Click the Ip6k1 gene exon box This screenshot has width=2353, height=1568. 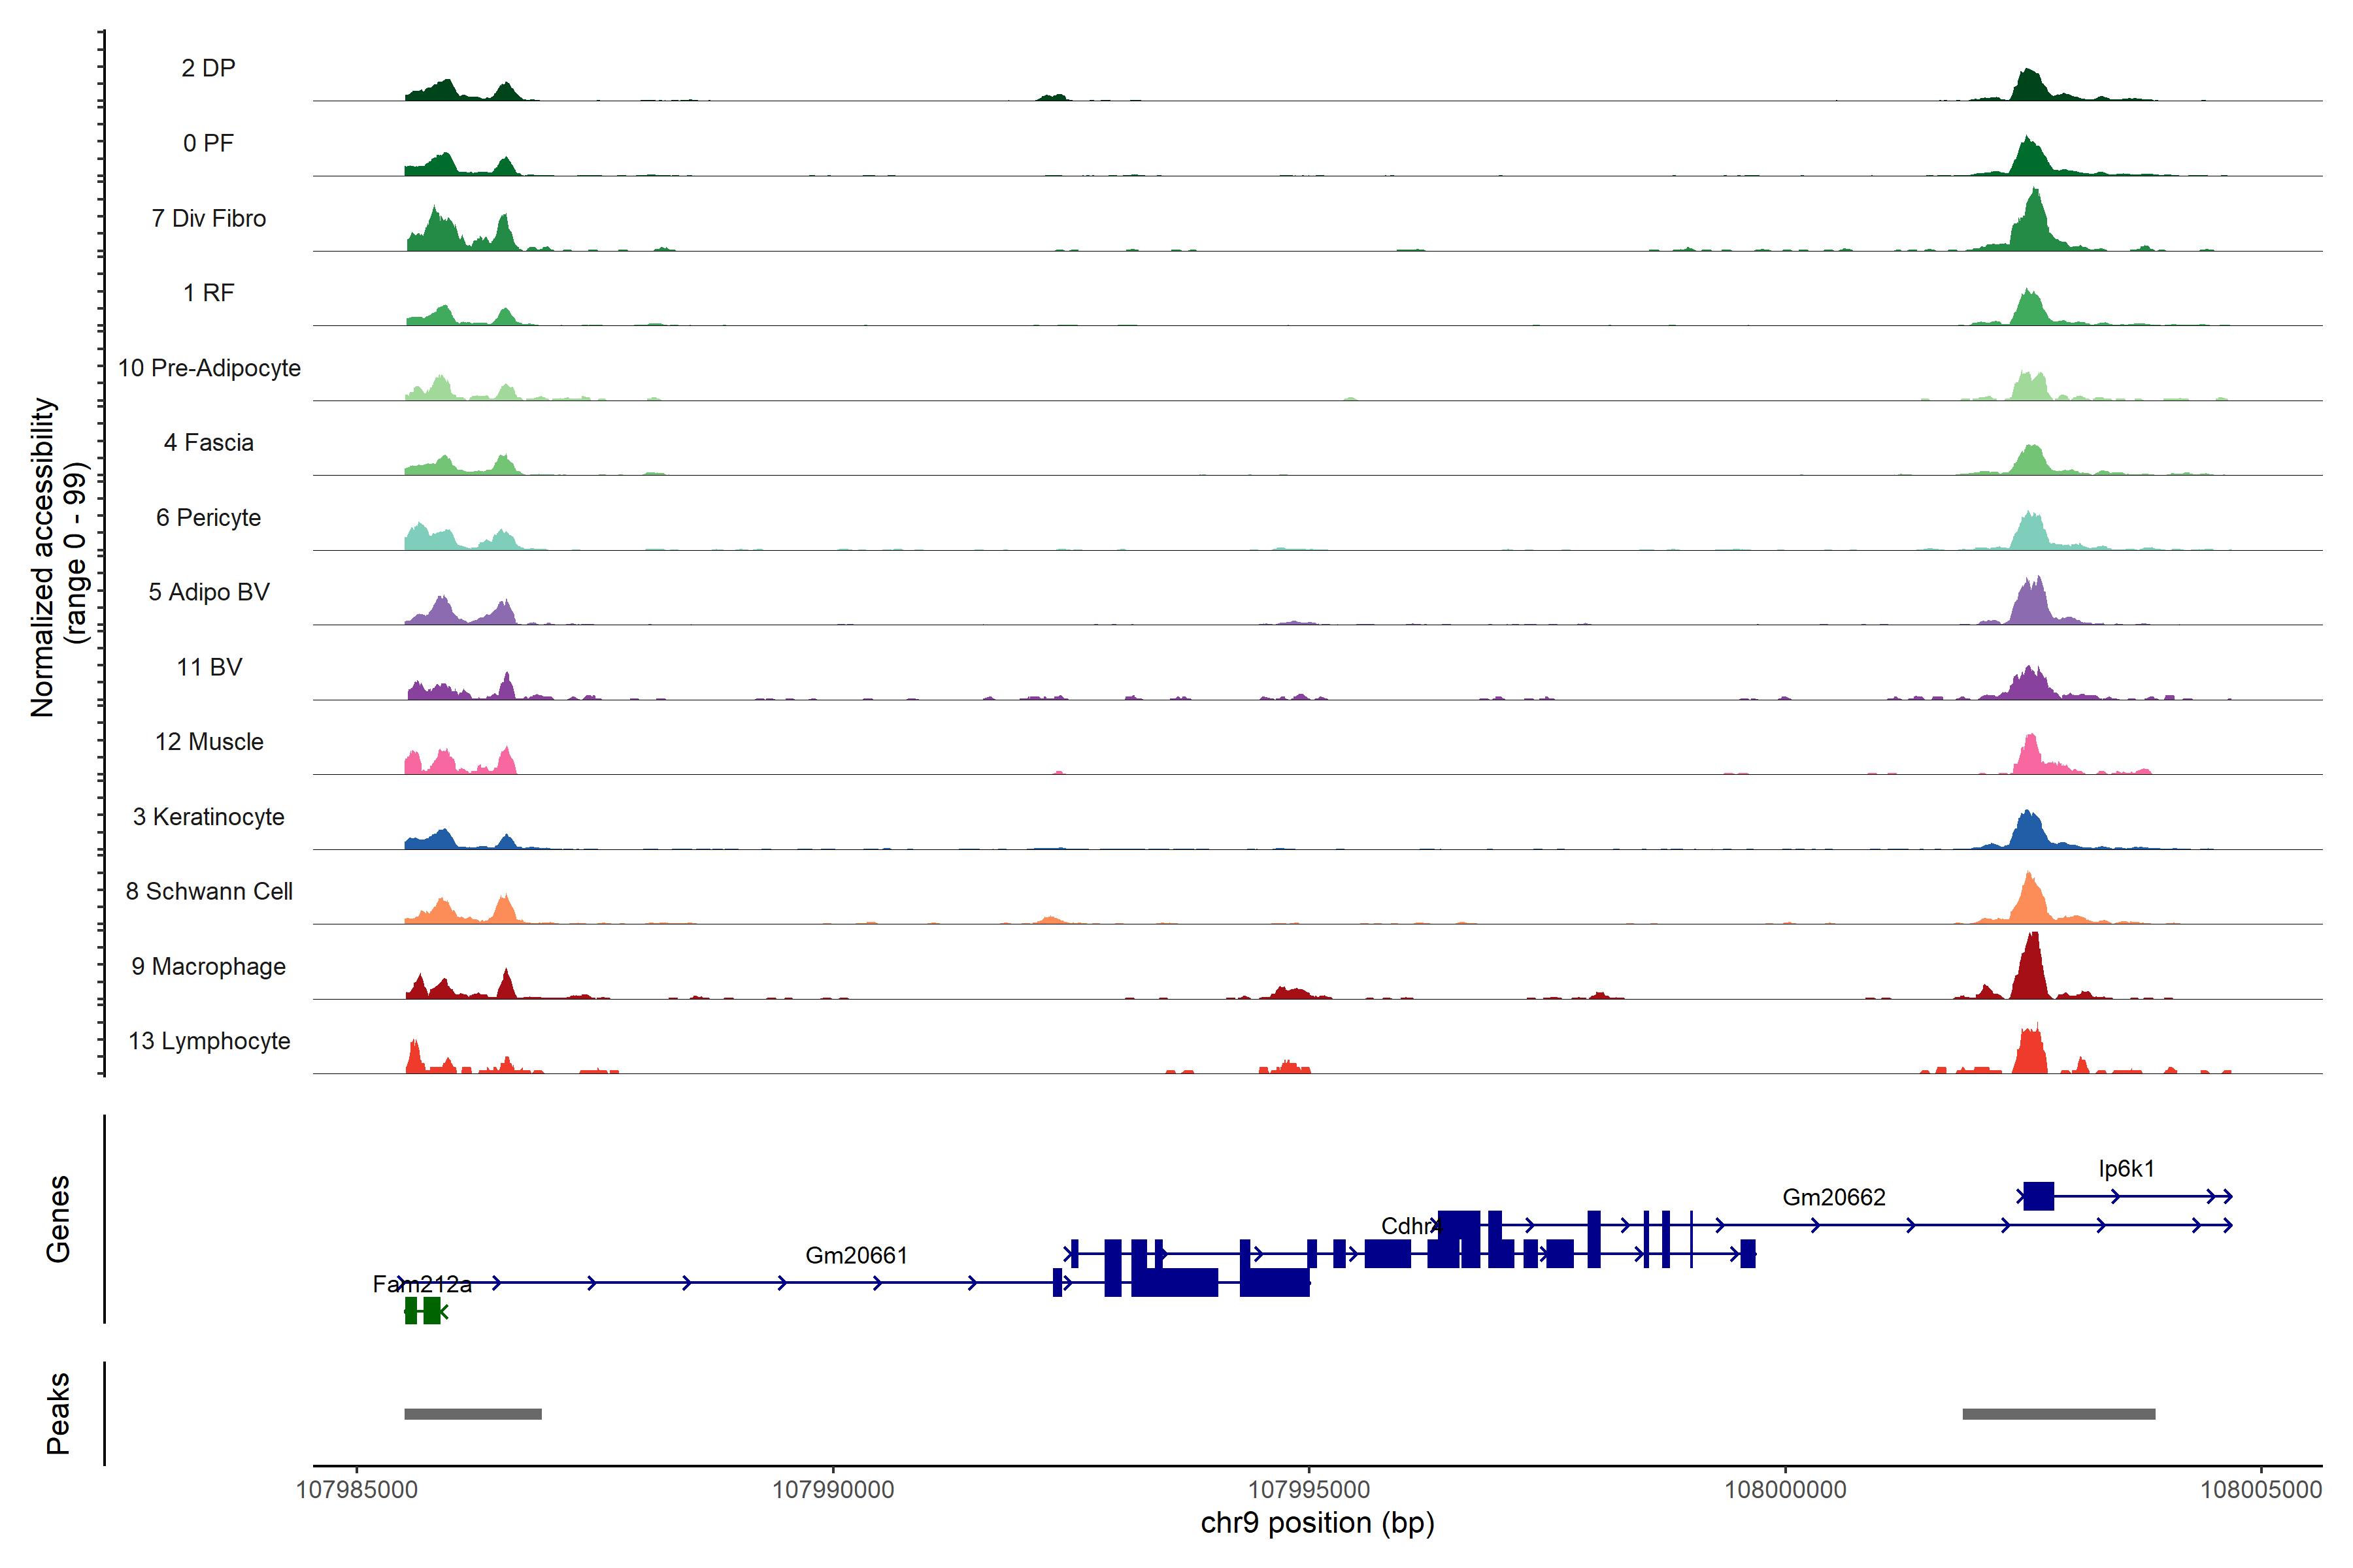point(2038,1196)
